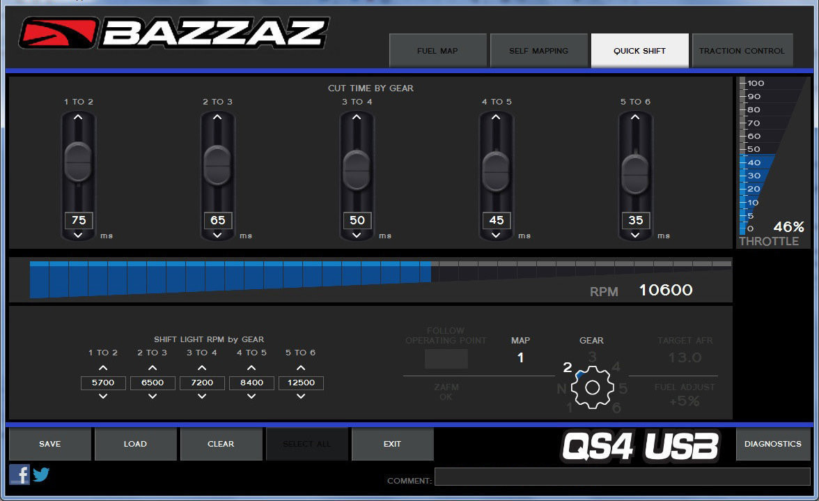Click the 35 ms cut time value box
The width and height of the screenshot is (819, 501).
[636, 220]
